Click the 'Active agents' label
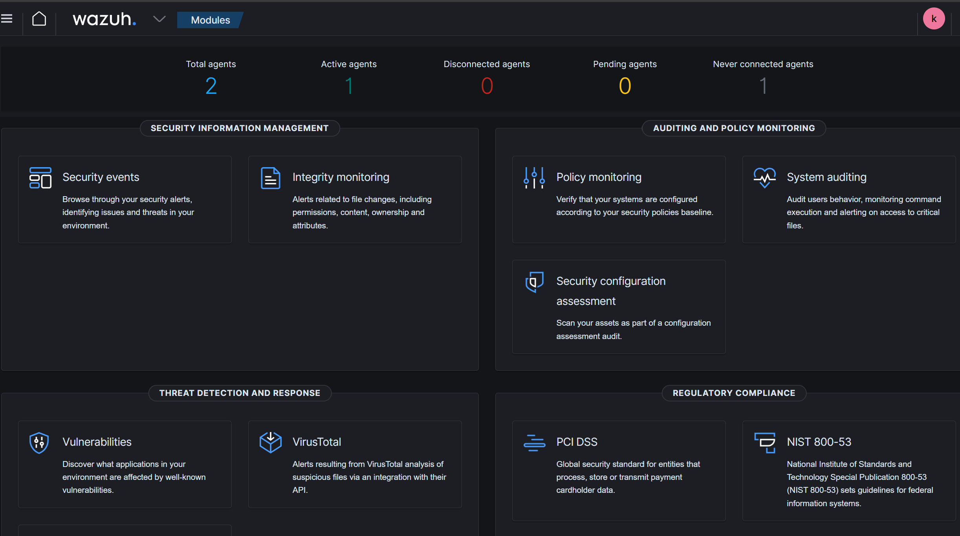 (x=349, y=64)
